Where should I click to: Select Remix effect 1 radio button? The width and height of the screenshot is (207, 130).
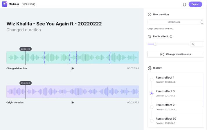pyautogui.click(x=152, y=79)
